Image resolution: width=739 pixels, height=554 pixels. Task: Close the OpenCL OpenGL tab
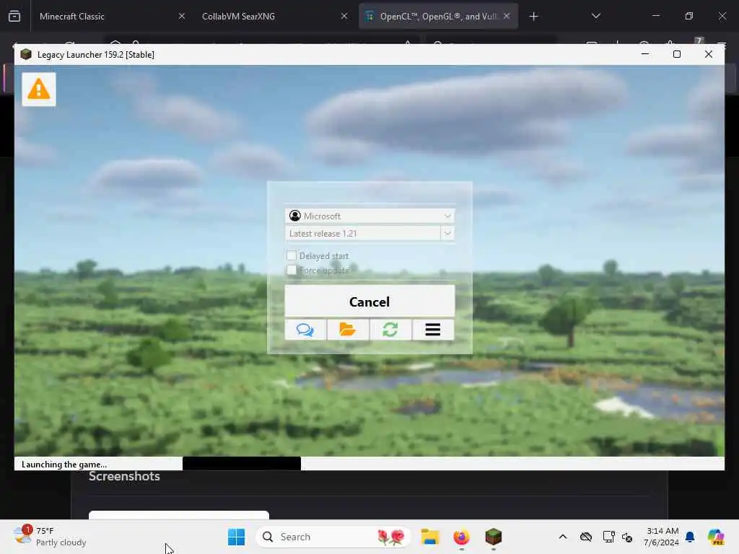coord(507,16)
